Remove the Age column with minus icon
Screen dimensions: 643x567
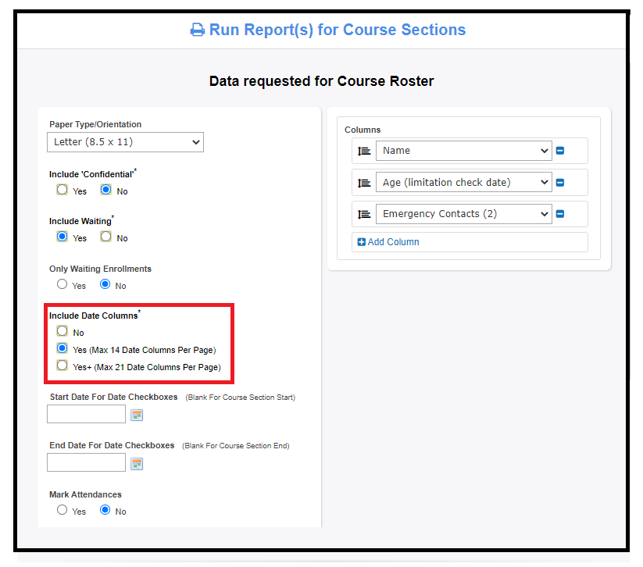tap(559, 183)
